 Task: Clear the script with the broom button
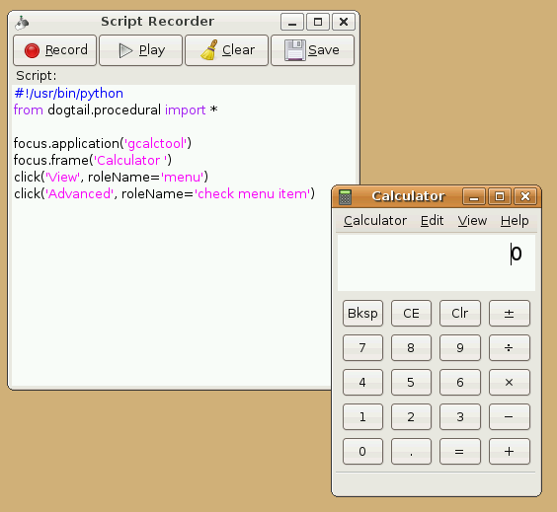(226, 50)
